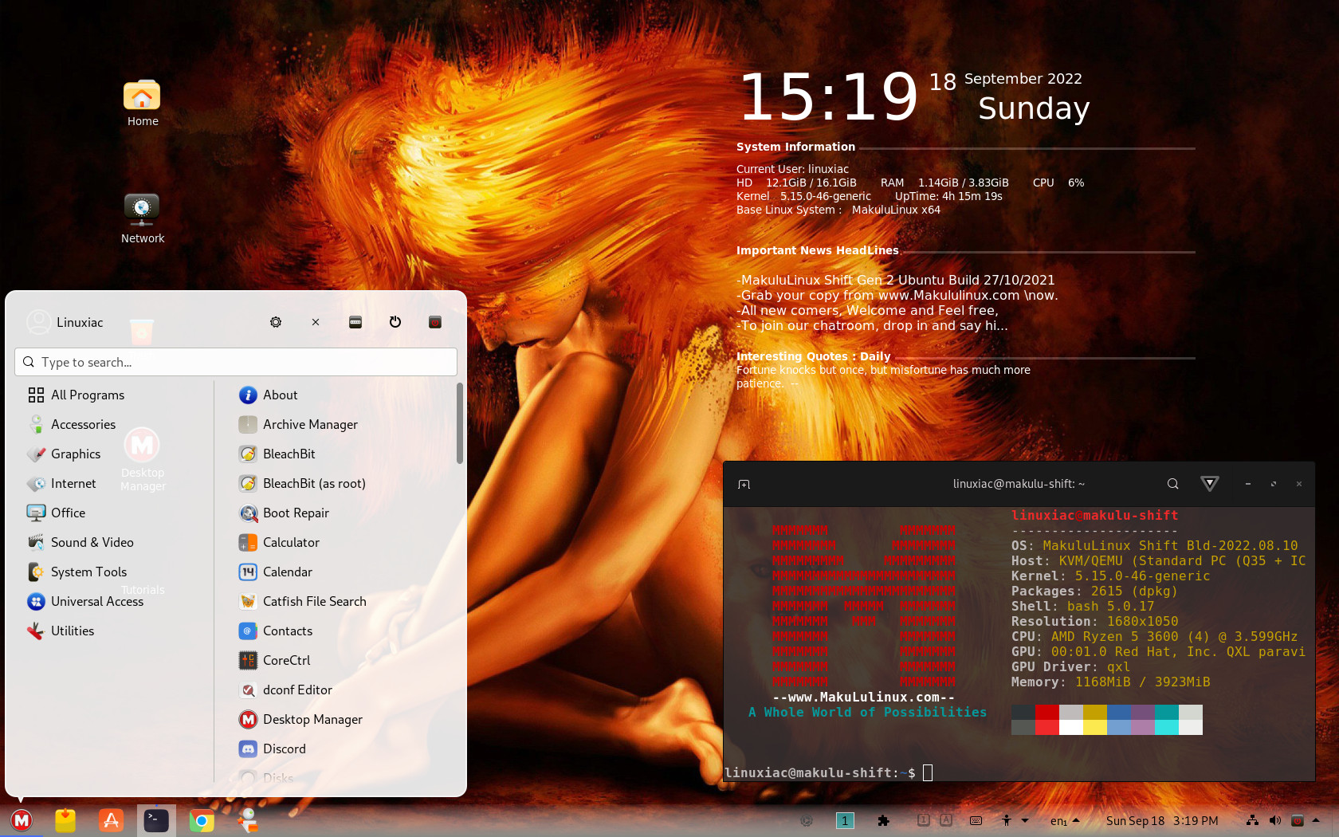1339x837 pixels.
Task: Launch Boot Repair
Action: [343, 513]
